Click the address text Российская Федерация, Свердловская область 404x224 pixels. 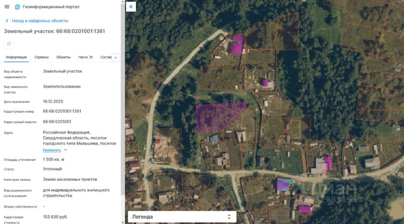[80, 138]
